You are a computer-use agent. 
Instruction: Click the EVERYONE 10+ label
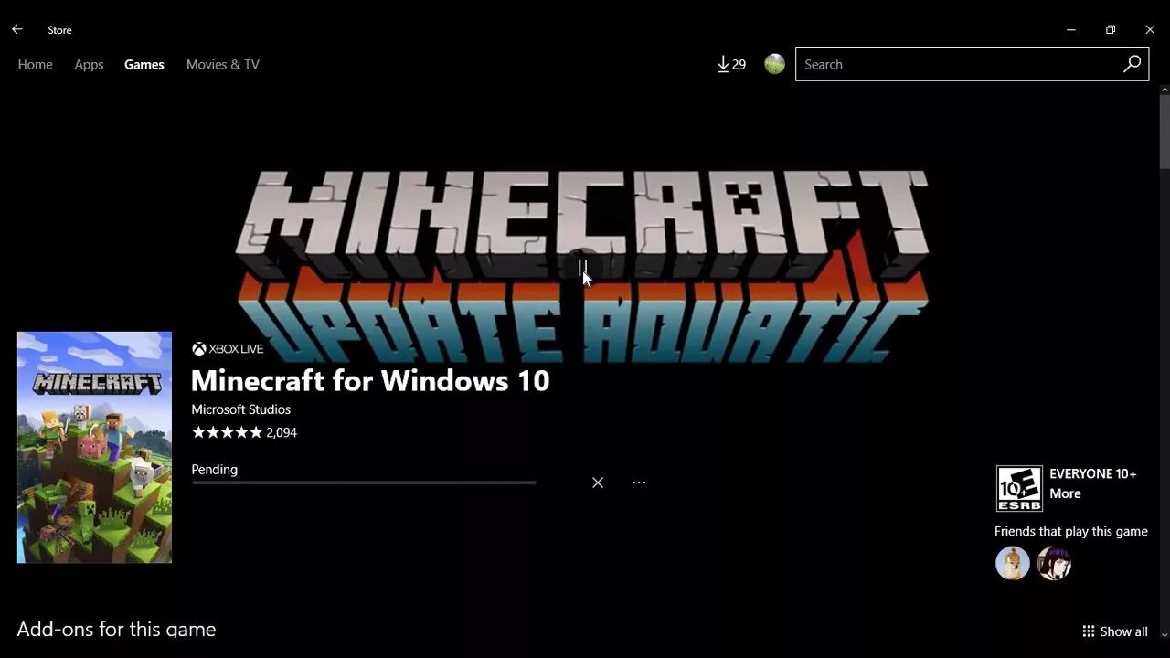pos(1093,473)
